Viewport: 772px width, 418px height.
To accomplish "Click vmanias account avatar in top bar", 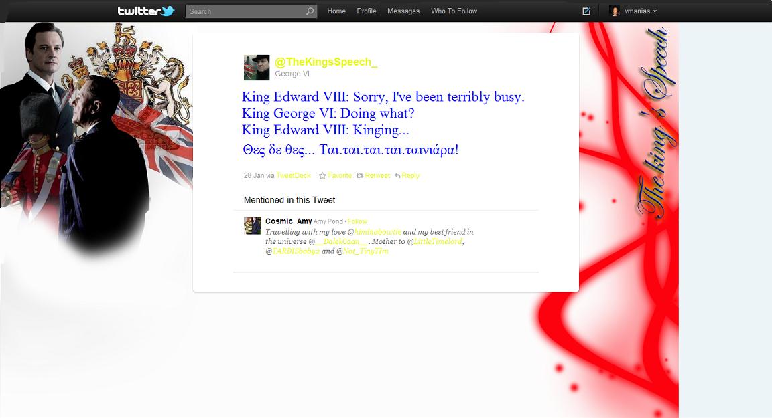I will coord(615,11).
